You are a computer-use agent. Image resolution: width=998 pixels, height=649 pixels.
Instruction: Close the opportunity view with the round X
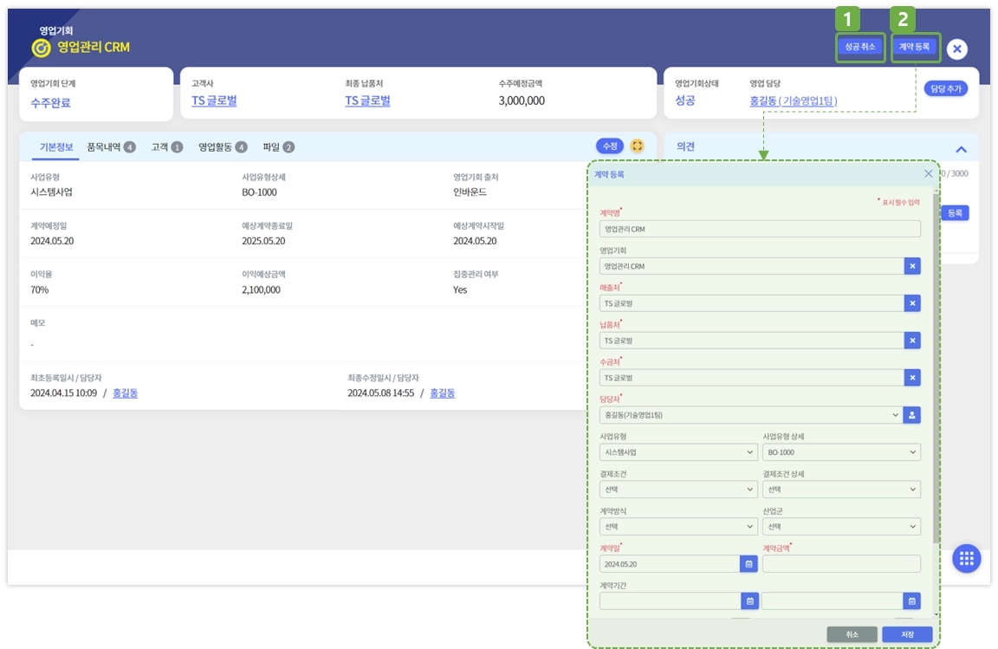(x=956, y=49)
